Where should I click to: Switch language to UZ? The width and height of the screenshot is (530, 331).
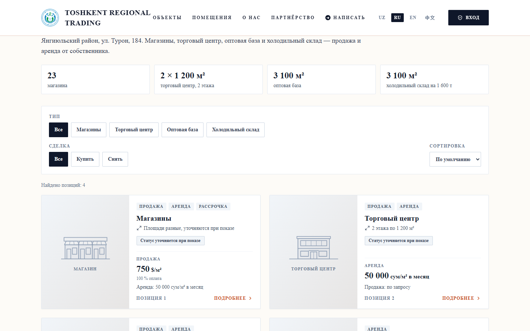pyautogui.click(x=382, y=18)
